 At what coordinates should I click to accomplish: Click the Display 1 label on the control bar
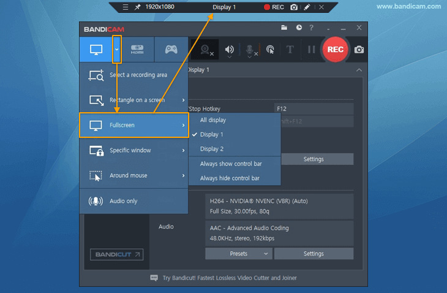[224, 7]
